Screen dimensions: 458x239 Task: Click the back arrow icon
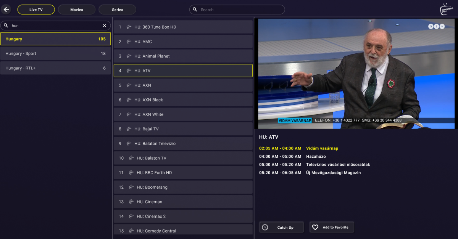tap(6, 10)
